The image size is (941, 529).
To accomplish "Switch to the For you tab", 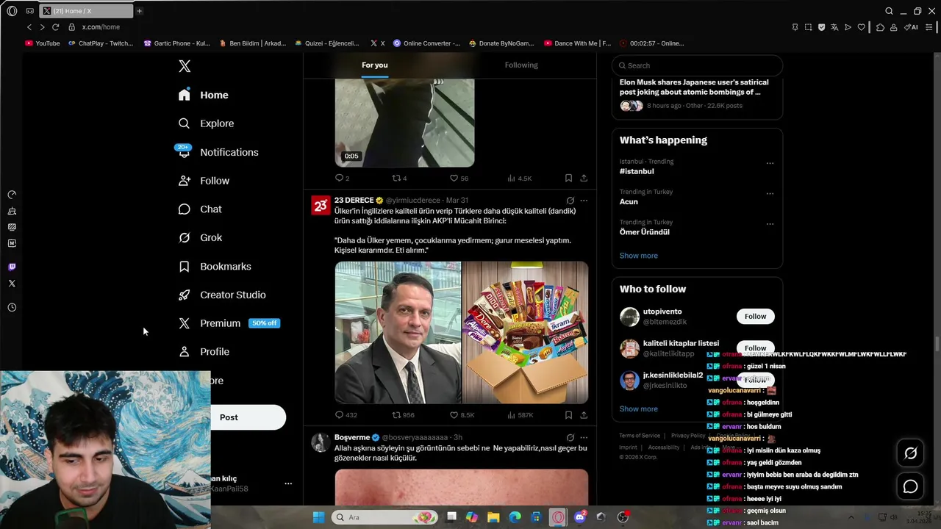I will tap(374, 65).
